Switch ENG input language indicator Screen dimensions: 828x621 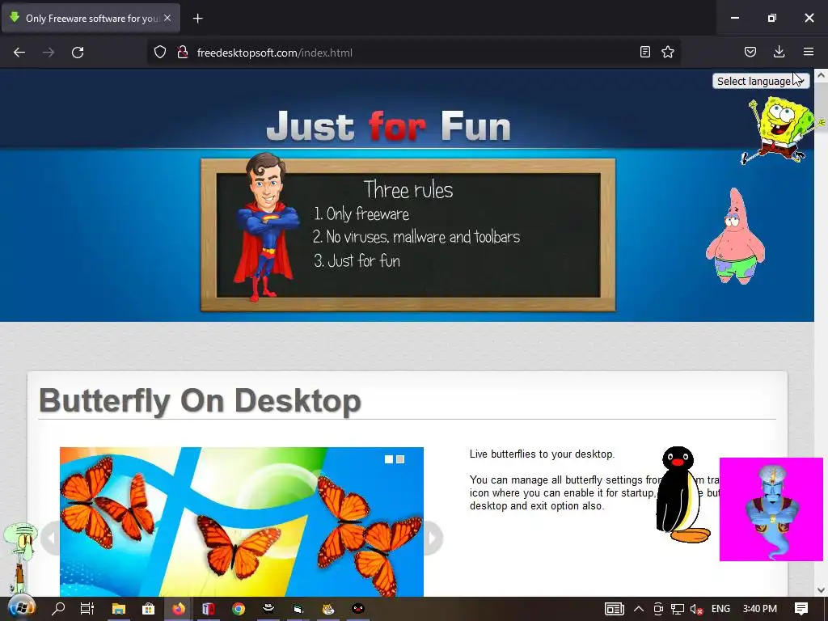click(720, 609)
